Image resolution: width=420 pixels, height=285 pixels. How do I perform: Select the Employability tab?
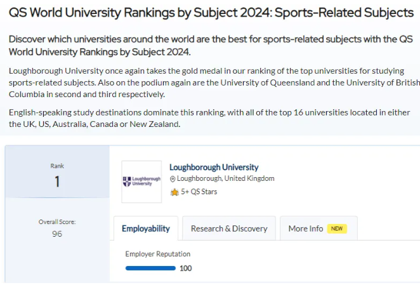tap(146, 229)
